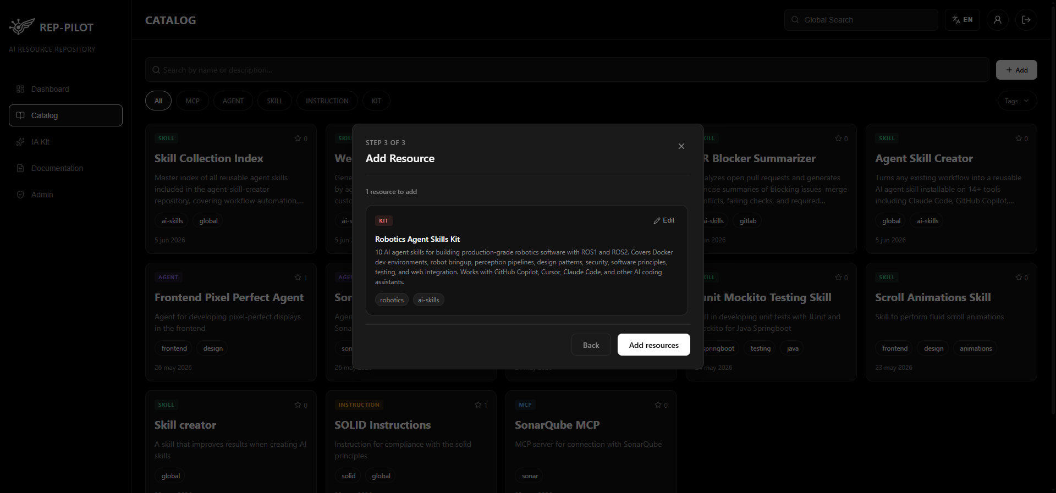Star the Frontend Pixel Perfect Agent card
The image size is (1056, 493).
pyautogui.click(x=298, y=278)
